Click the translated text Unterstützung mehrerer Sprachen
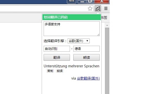Screen dimensions: 156x94 tap(71, 66)
